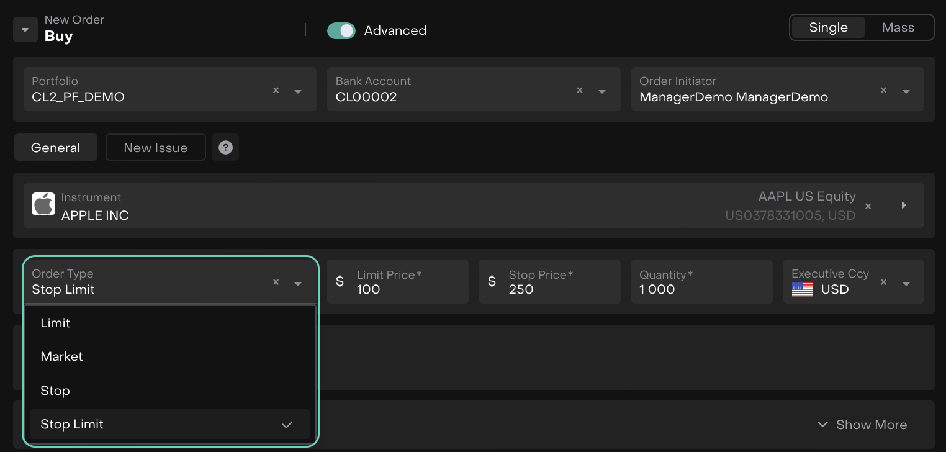Image resolution: width=946 pixels, height=452 pixels.
Task: Switch to the General tab
Action: (56, 148)
